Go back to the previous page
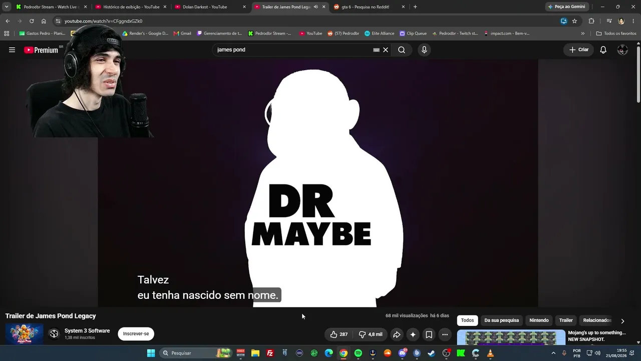Screen dimensions: 641x361 point(8,21)
